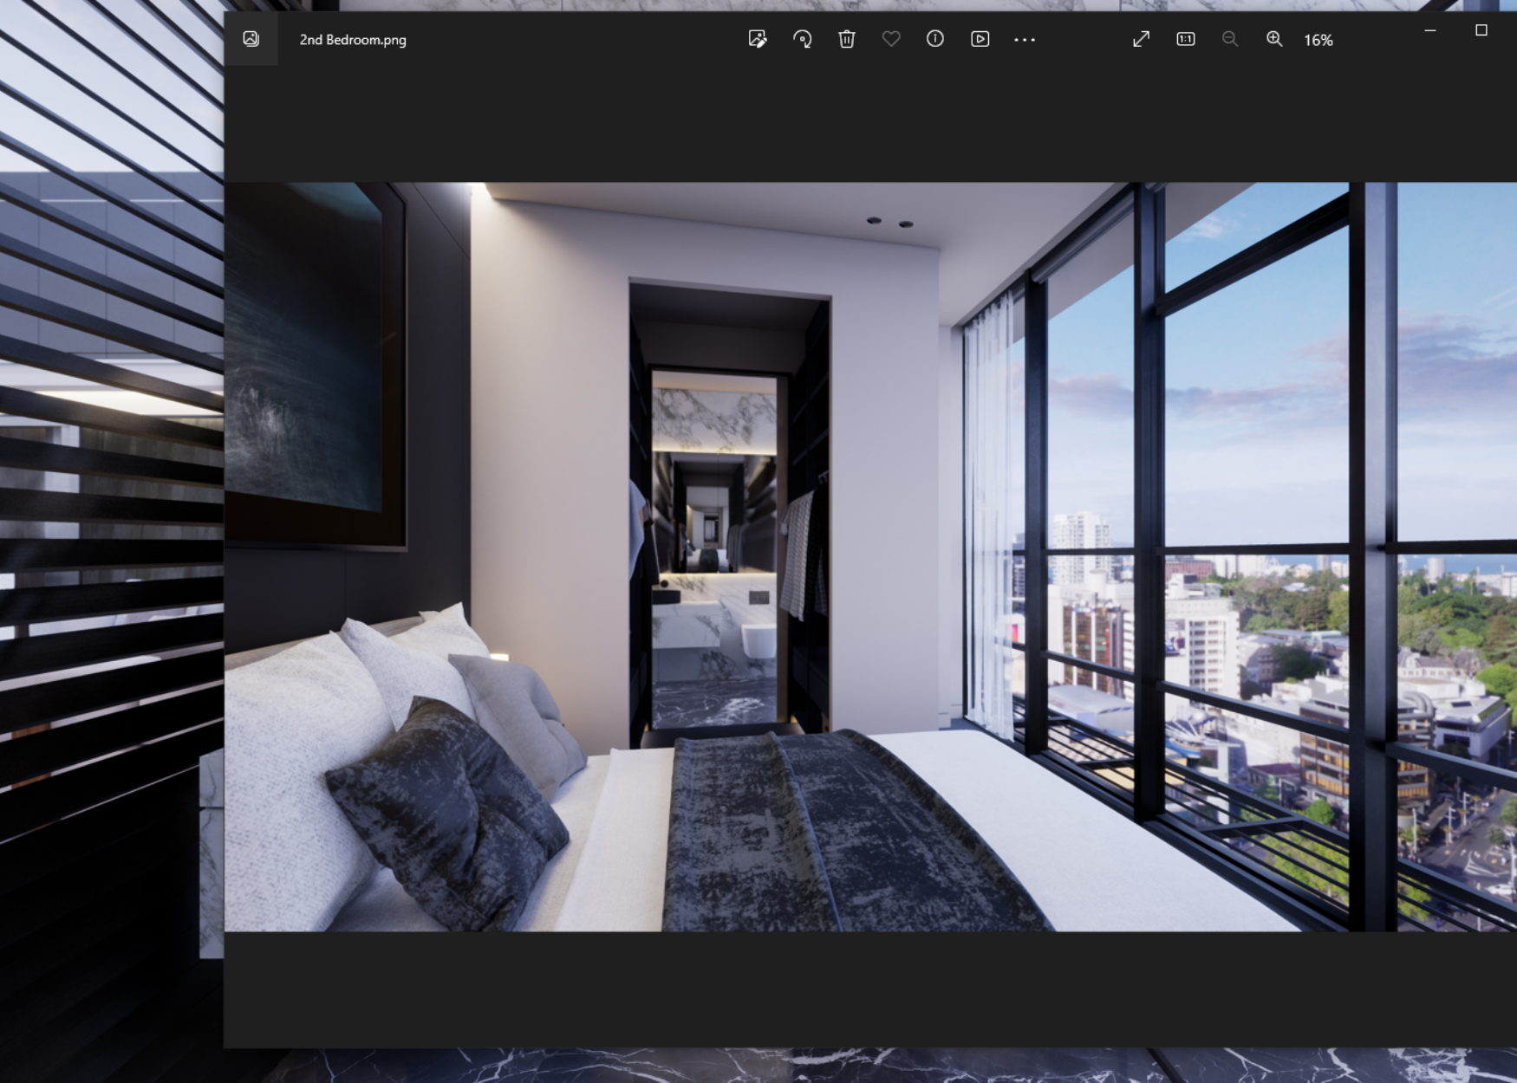The height and width of the screenshot is (1083, 1517).
Task: Rotate the image with the rotate icon
Action: point(803,39)
